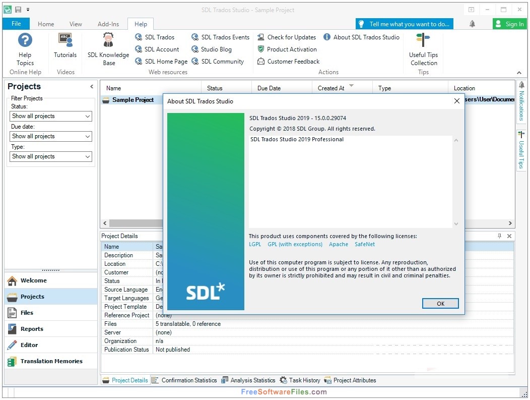Open the SDL Account page
Image resolution: width=530 pixels, height=400 pixels.
[x=157, y=49]
